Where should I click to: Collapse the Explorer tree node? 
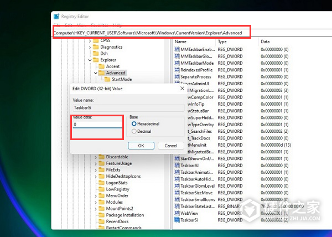[89, 60]
